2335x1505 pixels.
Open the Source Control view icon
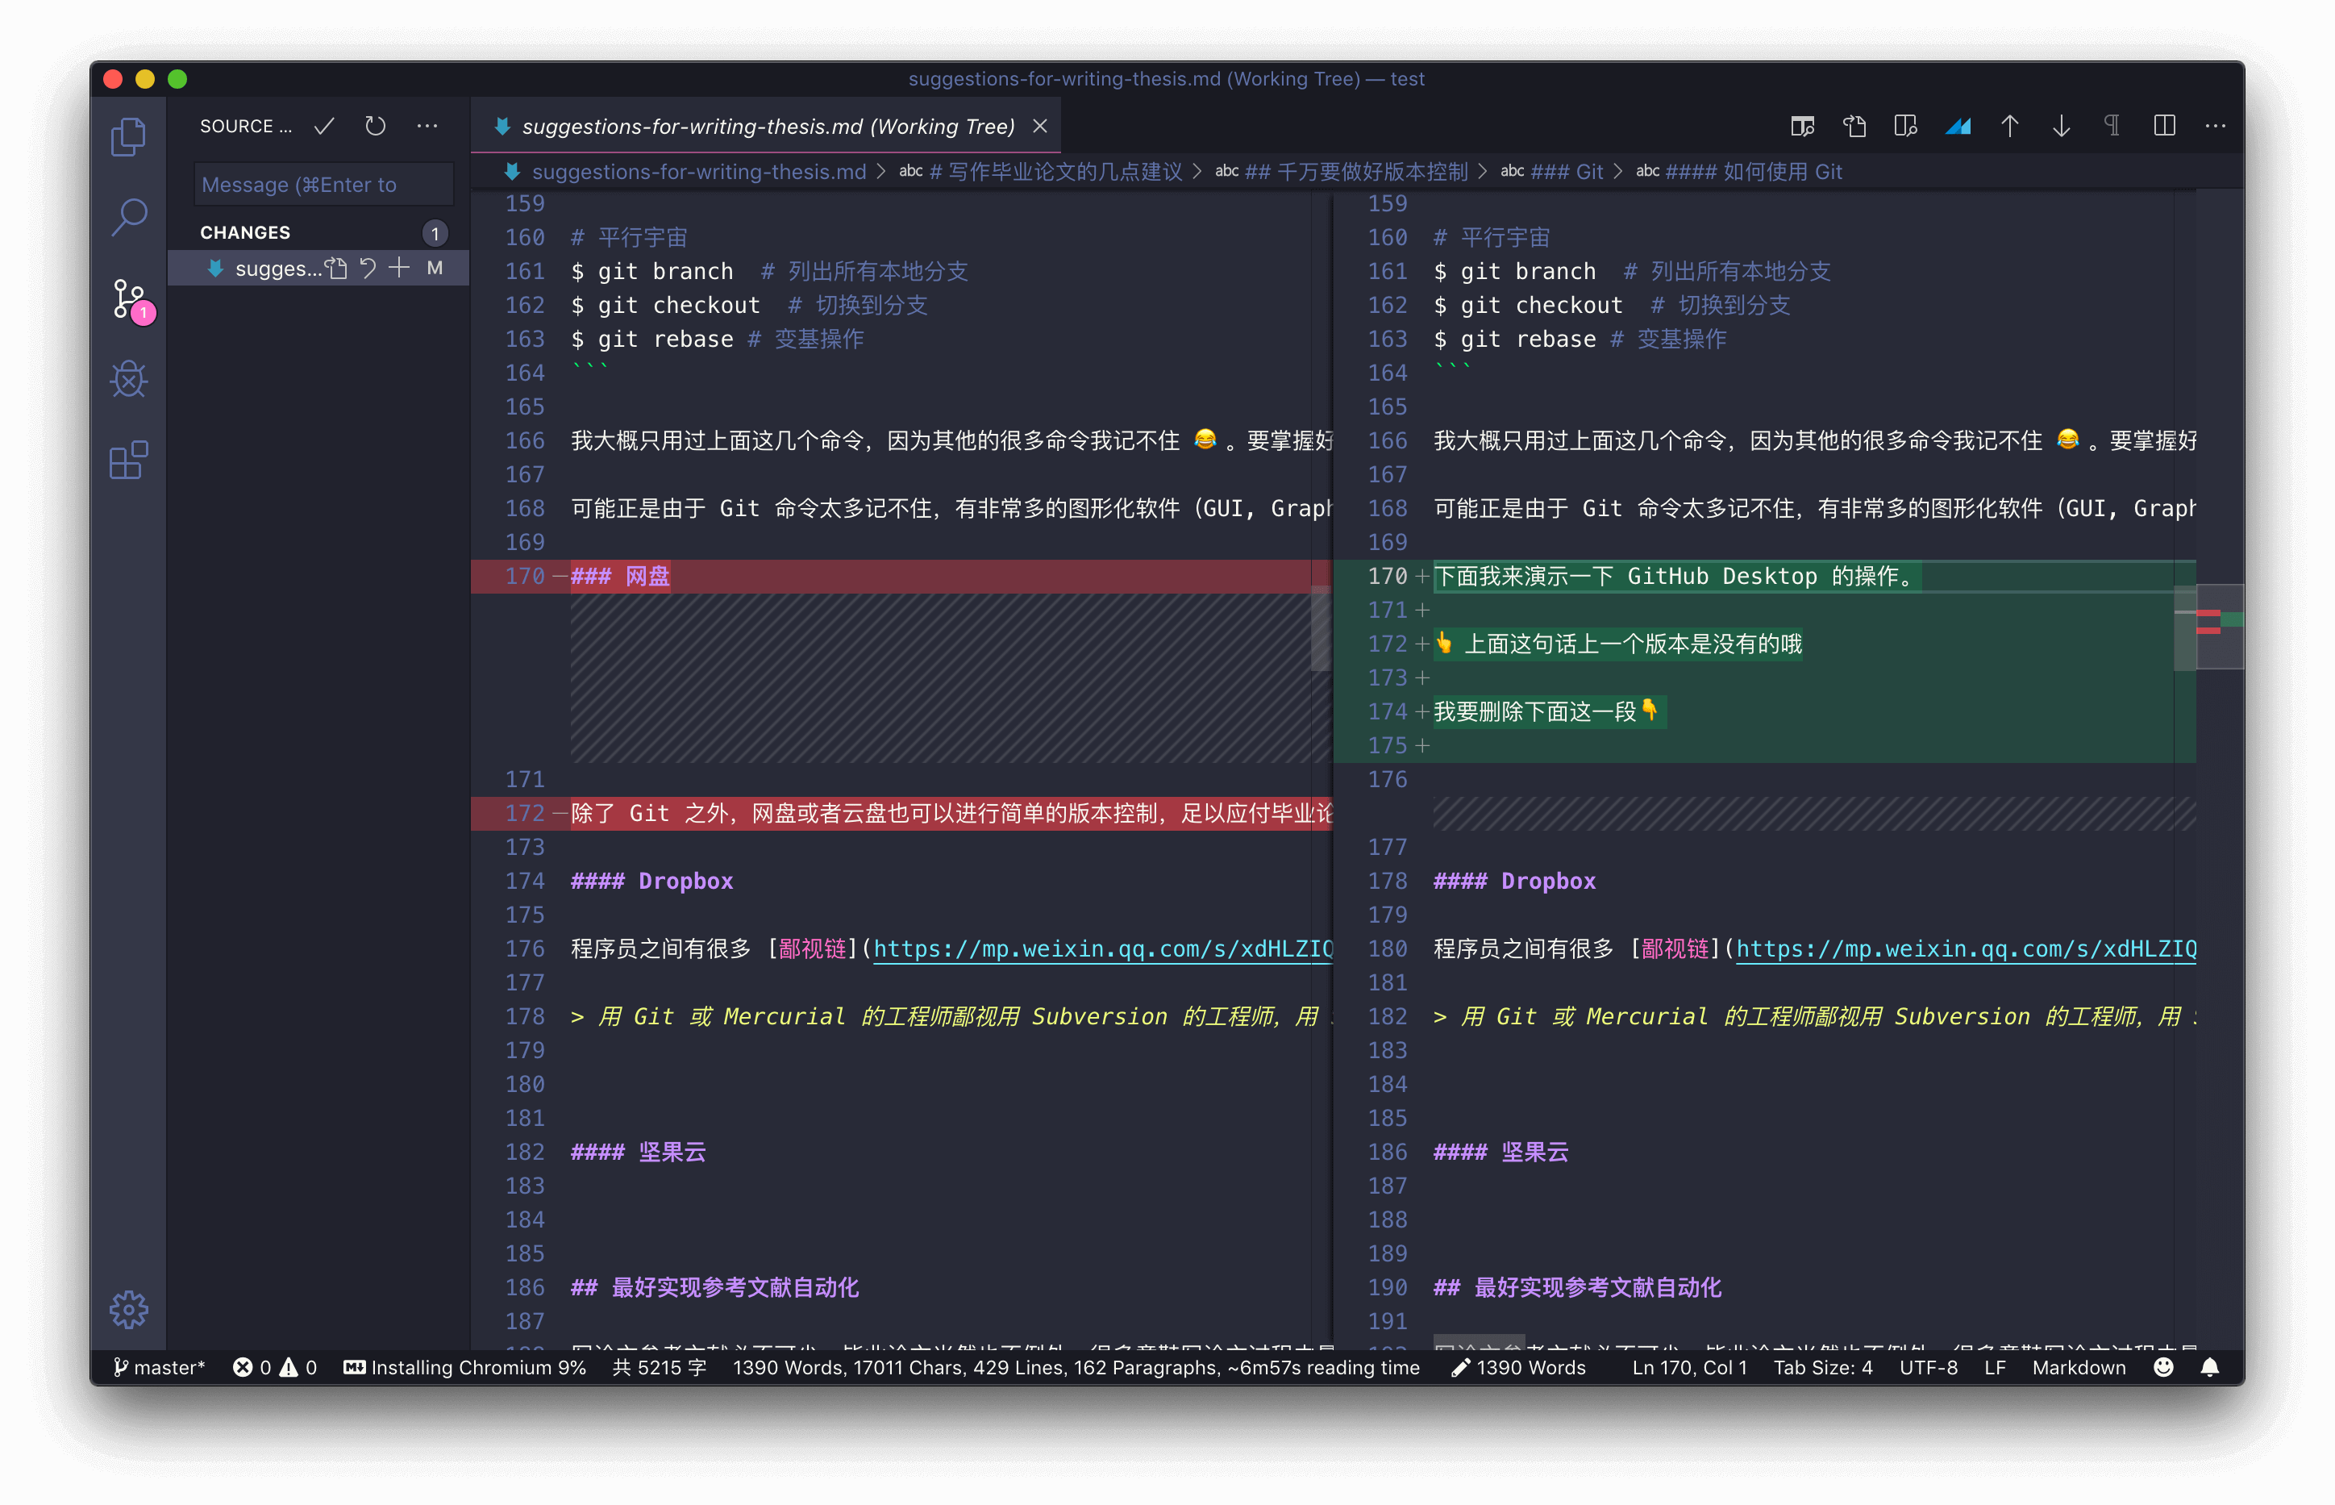(x=128, y=299)
